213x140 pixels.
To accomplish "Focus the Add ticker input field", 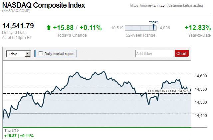I will (154, 53).
